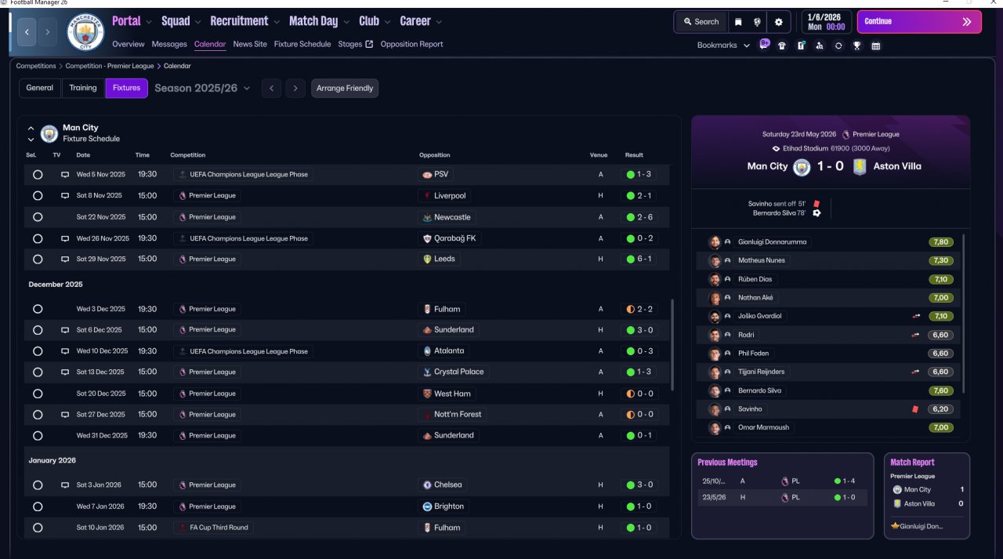Click Bernardo Silva goal ball icon
This screenshot has height=559, width=1003.
(x=817, y=212)
